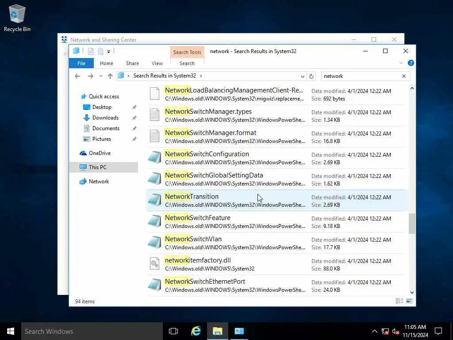This screenshot has width=453, height=340.
Task: Open Pictures in the navigation pane
Action: click(101, 139)
